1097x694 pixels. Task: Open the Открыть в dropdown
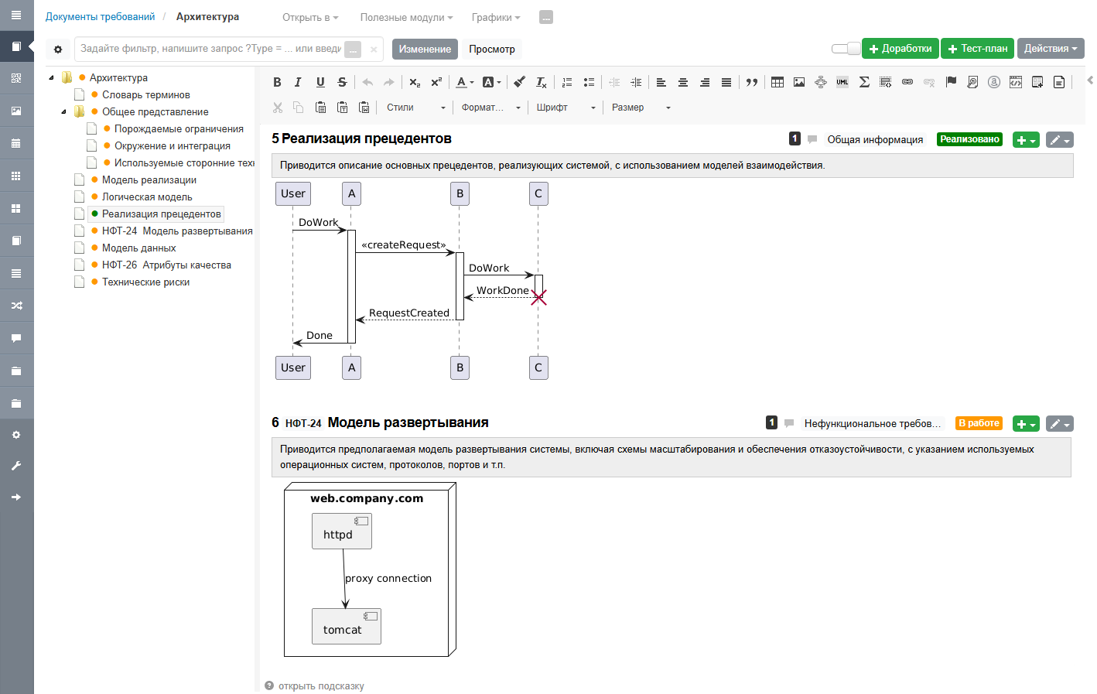[310, 17]
